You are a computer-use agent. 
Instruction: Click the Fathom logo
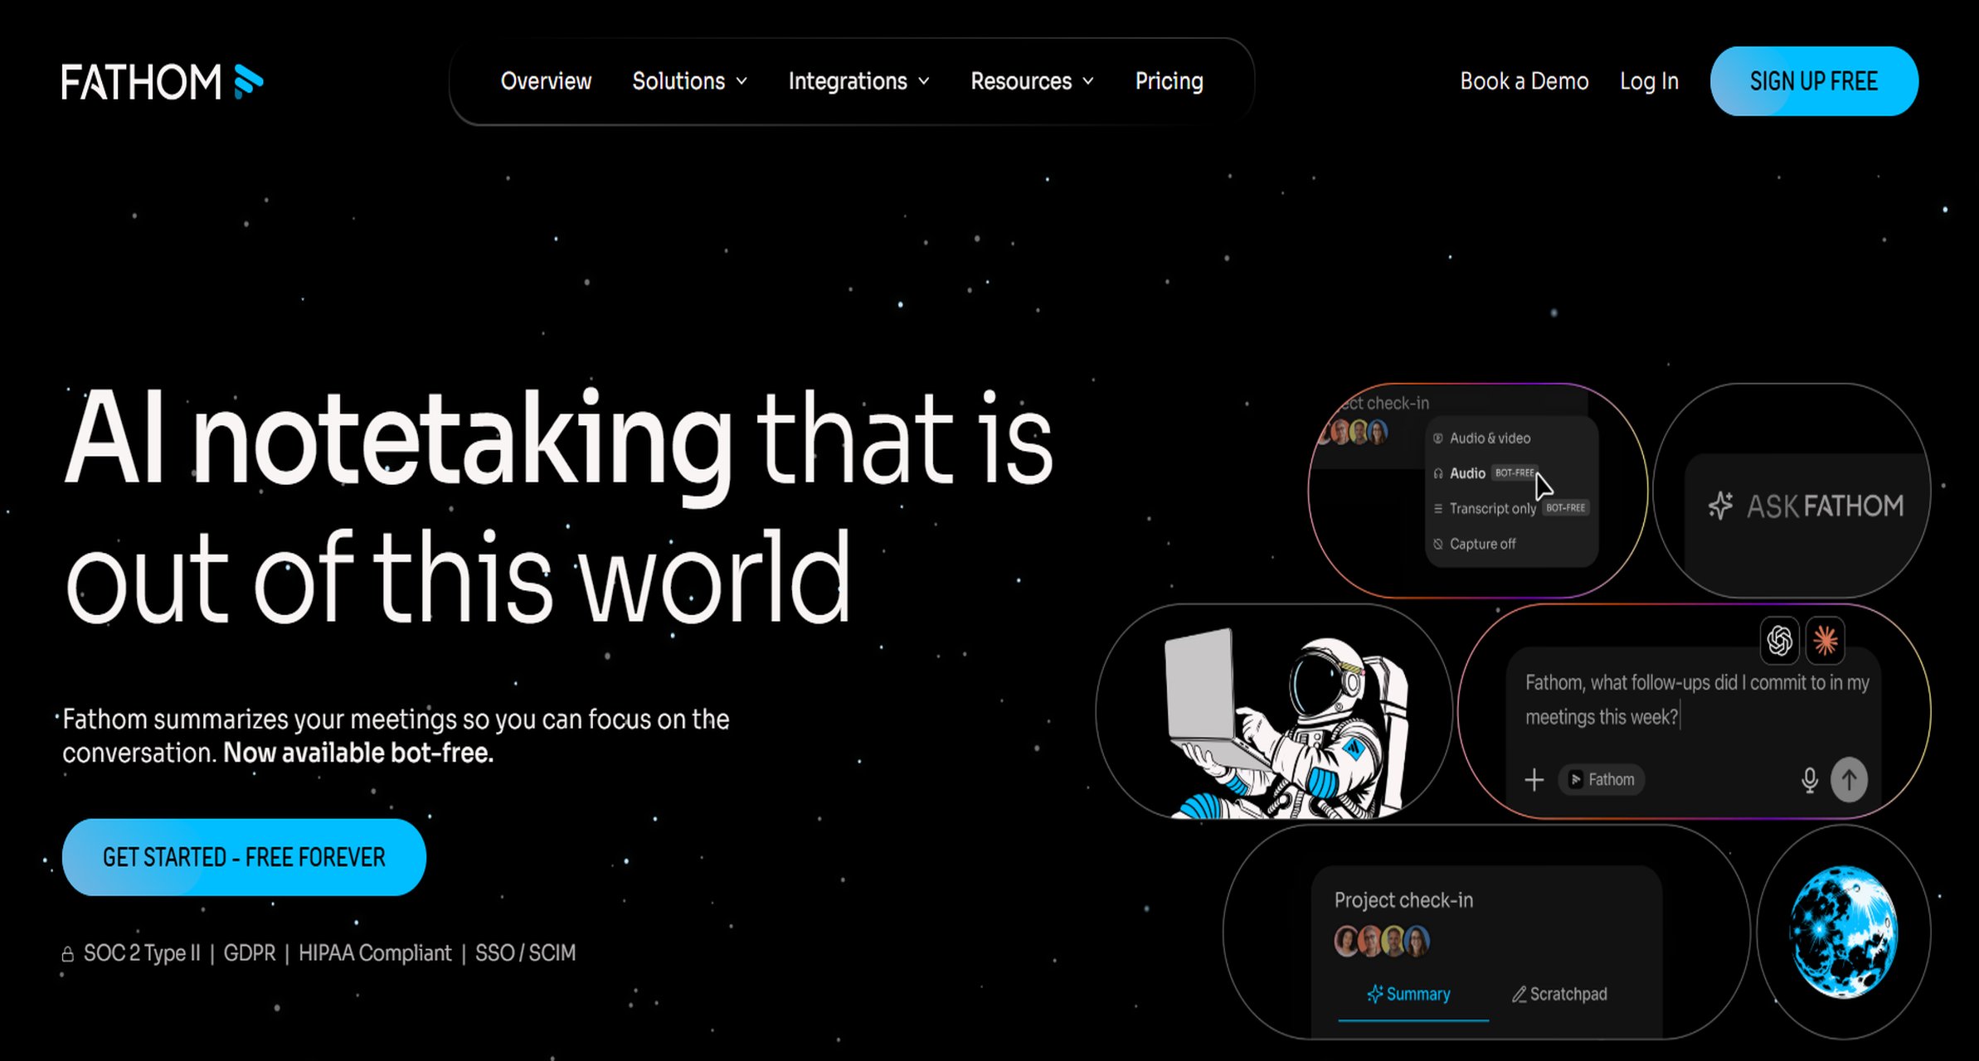[162, 81]
